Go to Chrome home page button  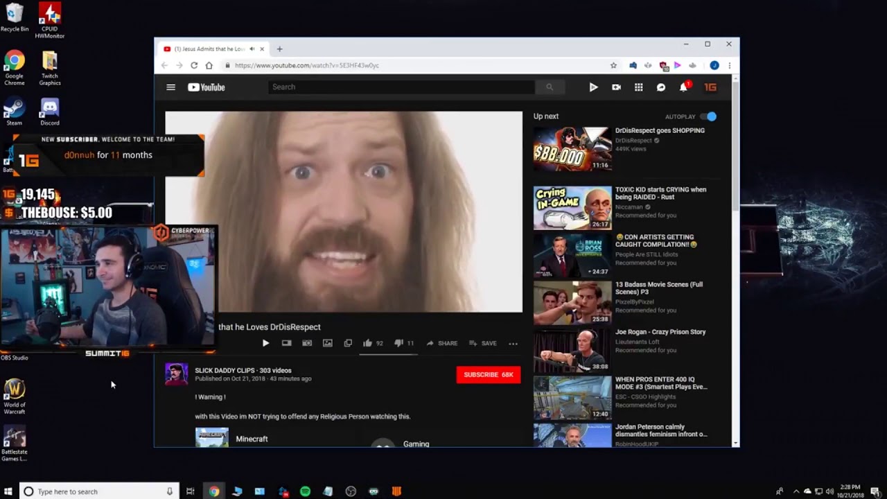pyautogui.click(x=209, y=65)
